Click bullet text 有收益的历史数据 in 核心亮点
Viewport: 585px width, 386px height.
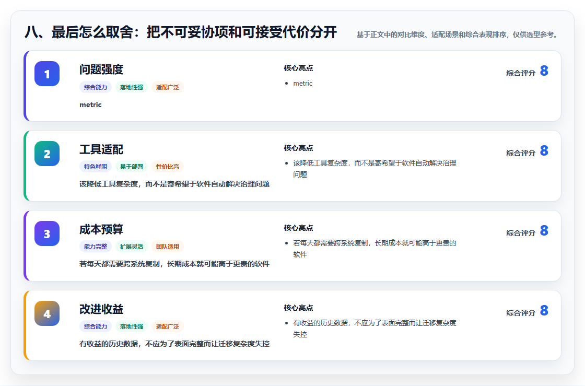point(375,328)
